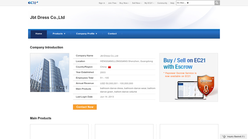
Task: Expand the Company Profile navigation dropdown
Action: [x=86, y=34]
